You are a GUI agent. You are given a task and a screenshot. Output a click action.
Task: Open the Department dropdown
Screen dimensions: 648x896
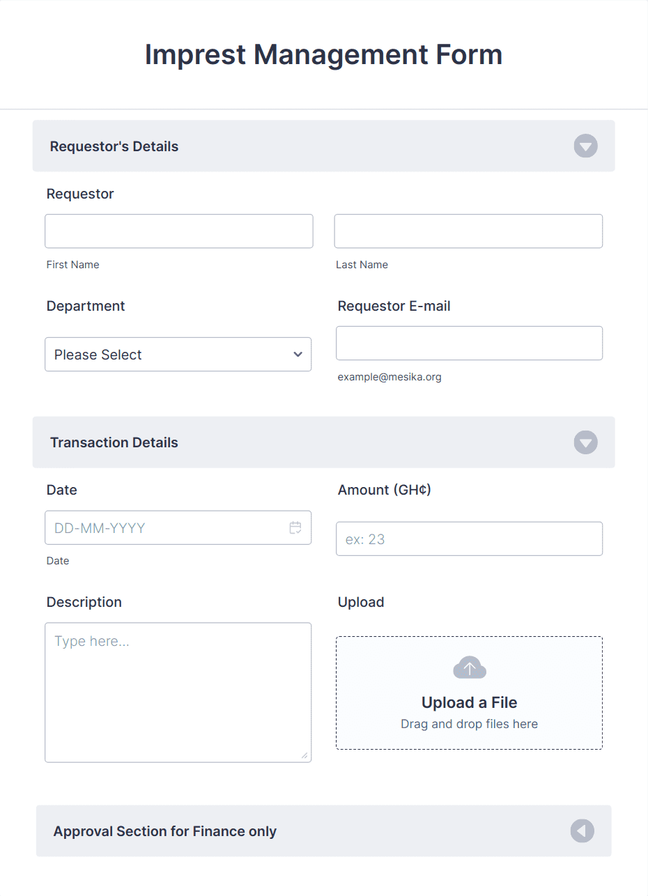(178, 354)
